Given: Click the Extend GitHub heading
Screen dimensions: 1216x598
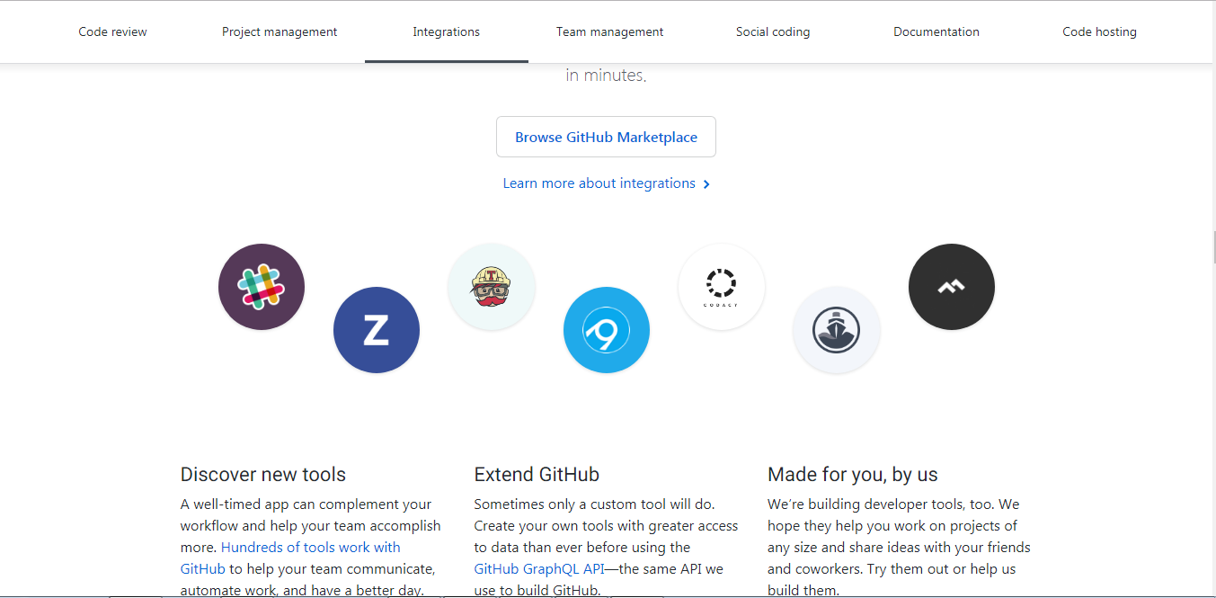Looking at the screenshot, I should (537, 475).
